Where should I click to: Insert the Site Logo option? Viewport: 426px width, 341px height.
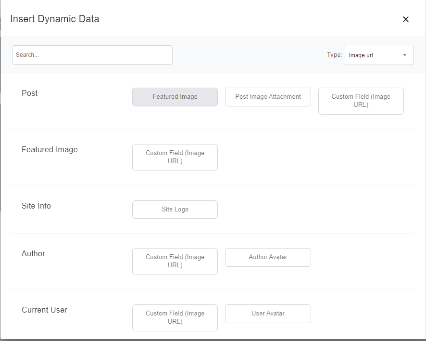(175, 210)
